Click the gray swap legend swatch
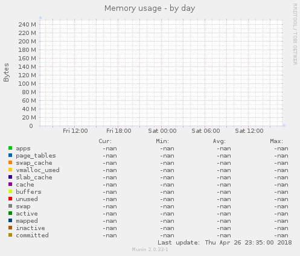The width and height of the screenshot is (300, 256). coord(10,206)
